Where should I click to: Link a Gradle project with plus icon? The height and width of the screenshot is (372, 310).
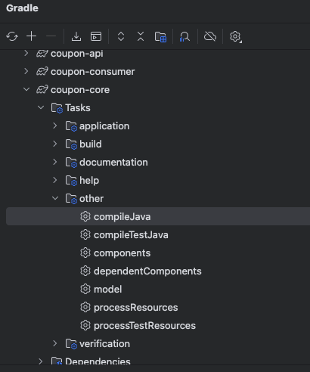32,36
